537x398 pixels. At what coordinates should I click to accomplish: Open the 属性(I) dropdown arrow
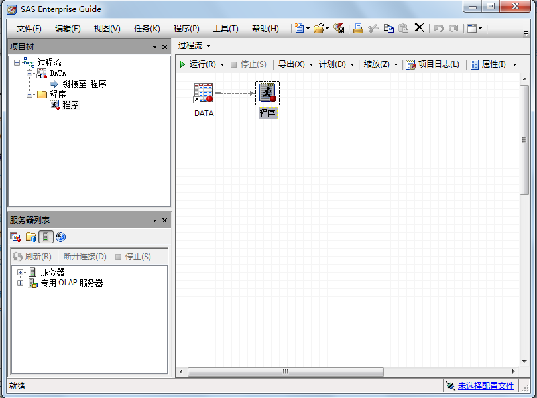coord(514,64)
